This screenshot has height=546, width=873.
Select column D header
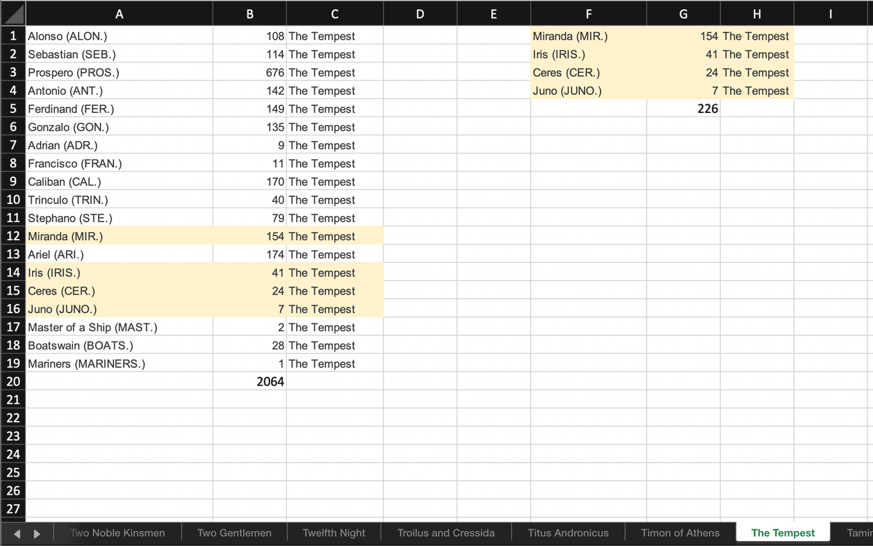pyautogui.click(x=420, y=14)
